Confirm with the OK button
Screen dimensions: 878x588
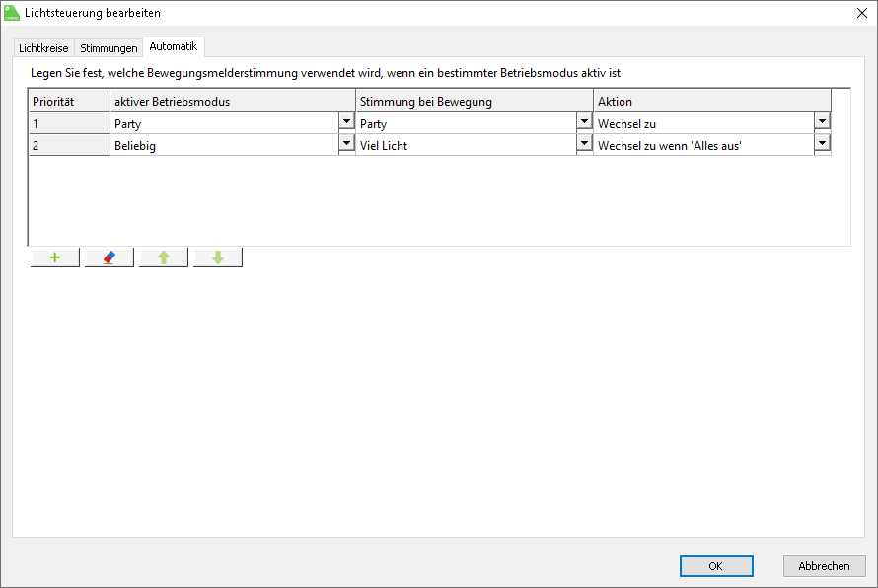(716, 566)
